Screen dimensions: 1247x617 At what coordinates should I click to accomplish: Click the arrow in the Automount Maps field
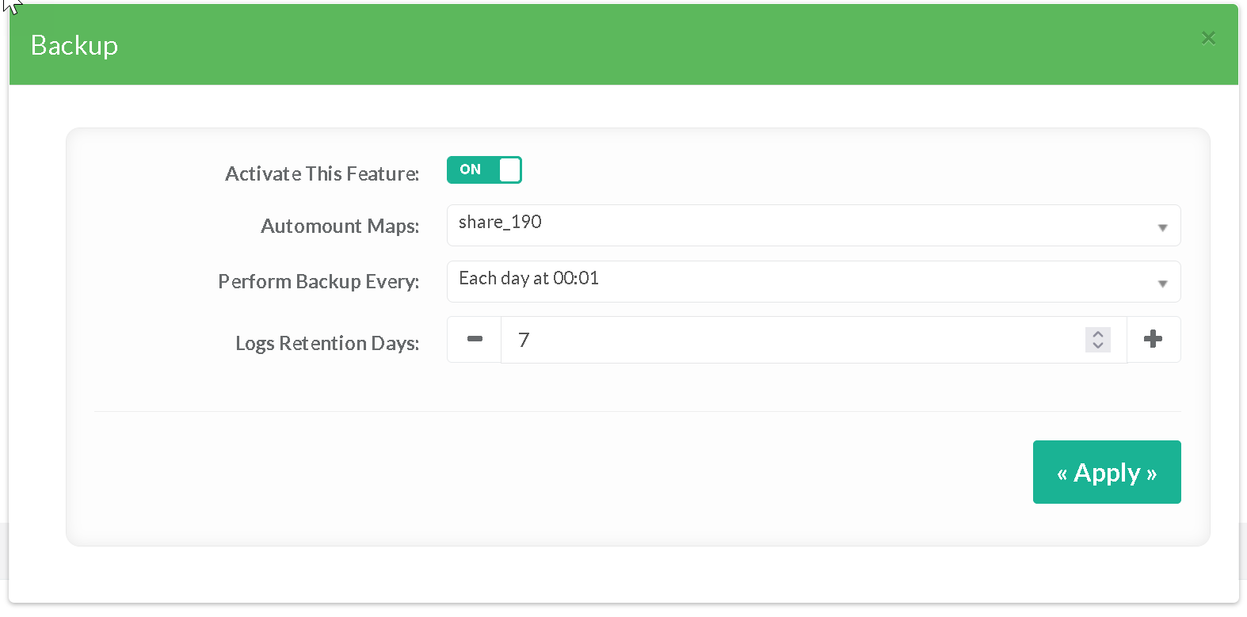click(x=1162, y=227)
